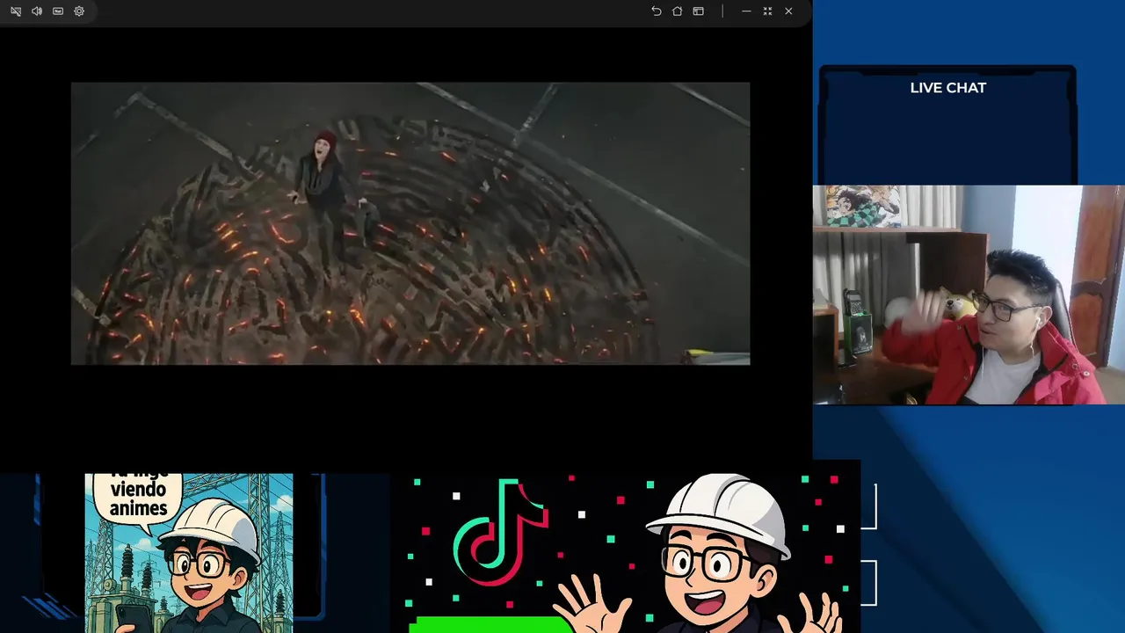Screen dimensions: 1125x633
Task: Go back with the curved arrow icon
Action: [656, 11]
